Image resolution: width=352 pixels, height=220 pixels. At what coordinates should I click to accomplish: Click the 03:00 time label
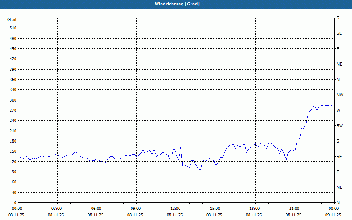click(x=56, y=209)
